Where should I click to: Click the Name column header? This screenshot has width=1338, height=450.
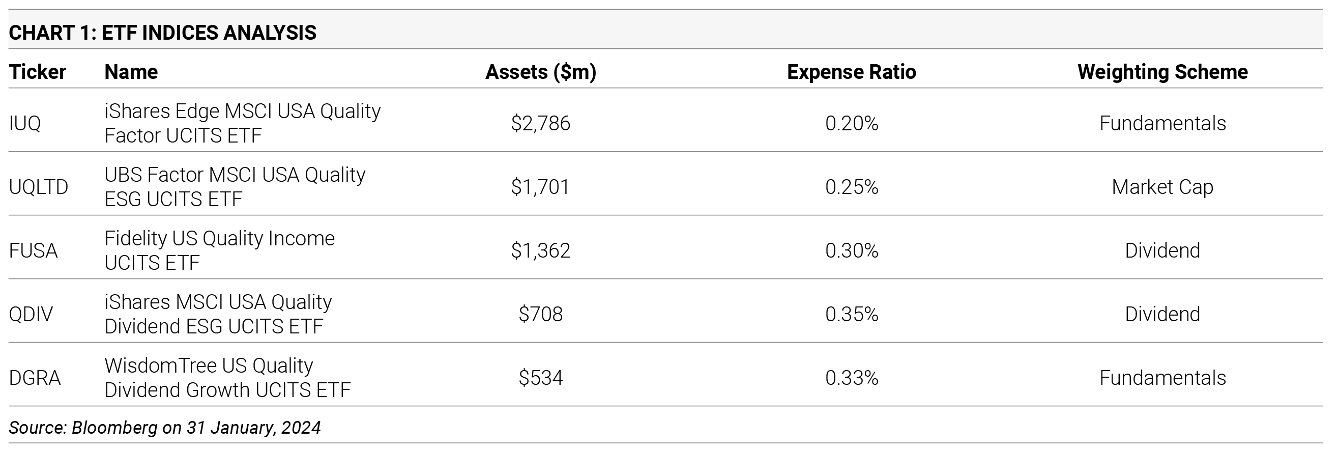131,72
